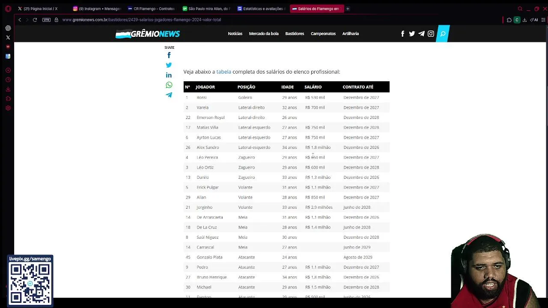Image resolution: width=548 pixels, height=308 pixels.
Task: Open the Opera menu logo
Action: click(x=8, y=9)
